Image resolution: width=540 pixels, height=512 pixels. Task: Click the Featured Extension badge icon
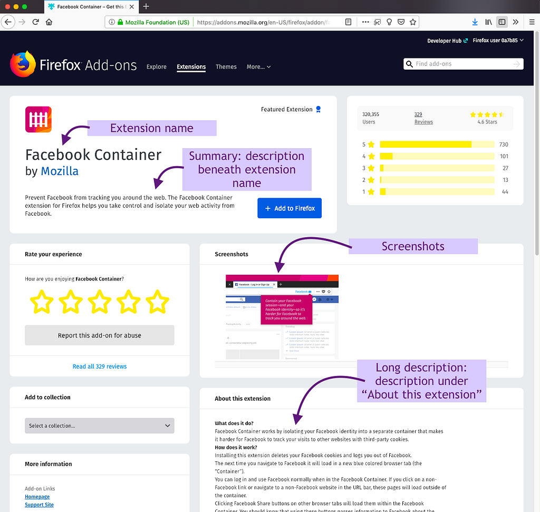click(319, 109)
